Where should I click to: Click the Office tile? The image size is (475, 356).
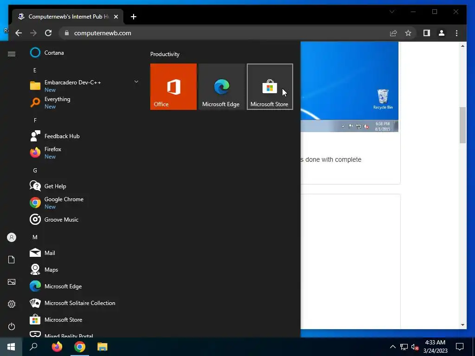(x=173, y=87)
